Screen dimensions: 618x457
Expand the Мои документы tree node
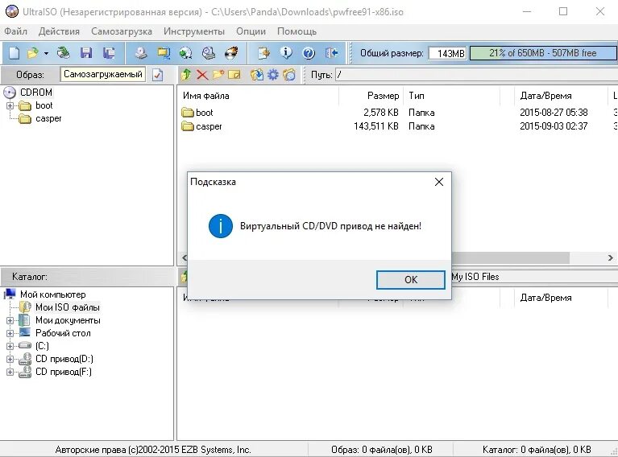click(x=10, y=320)
